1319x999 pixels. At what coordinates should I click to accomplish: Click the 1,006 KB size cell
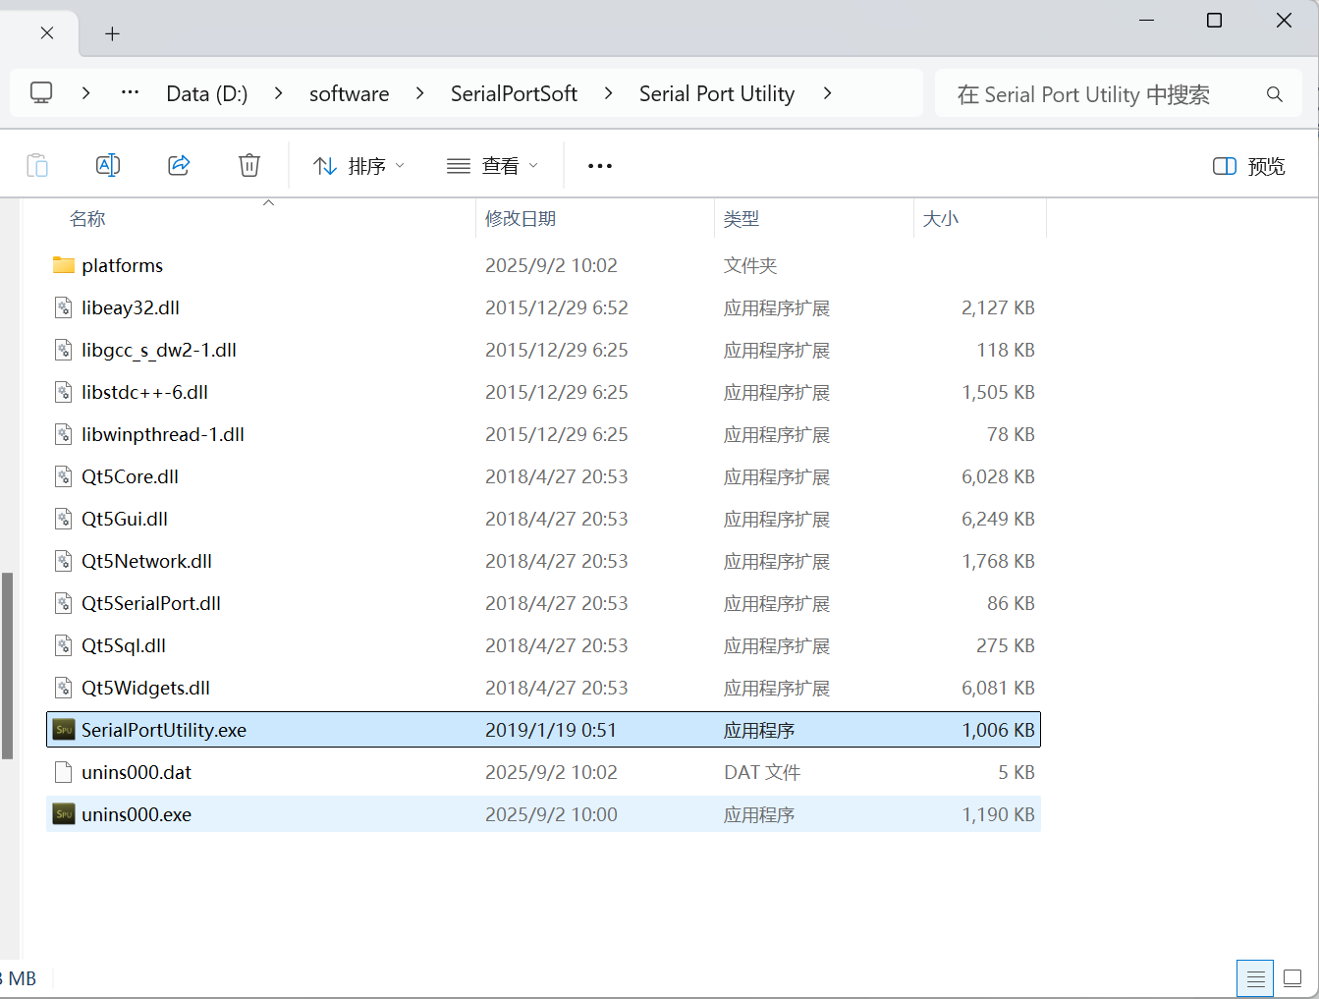pyautogui.click(x=999, y=730)
